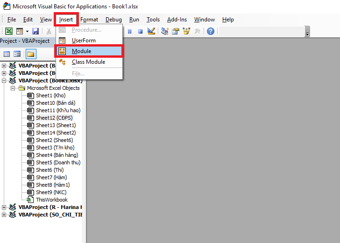Select Sheet7 (Hàm) in project tree
This screenshot has width=340, height=243.
[x=51, y=177]
